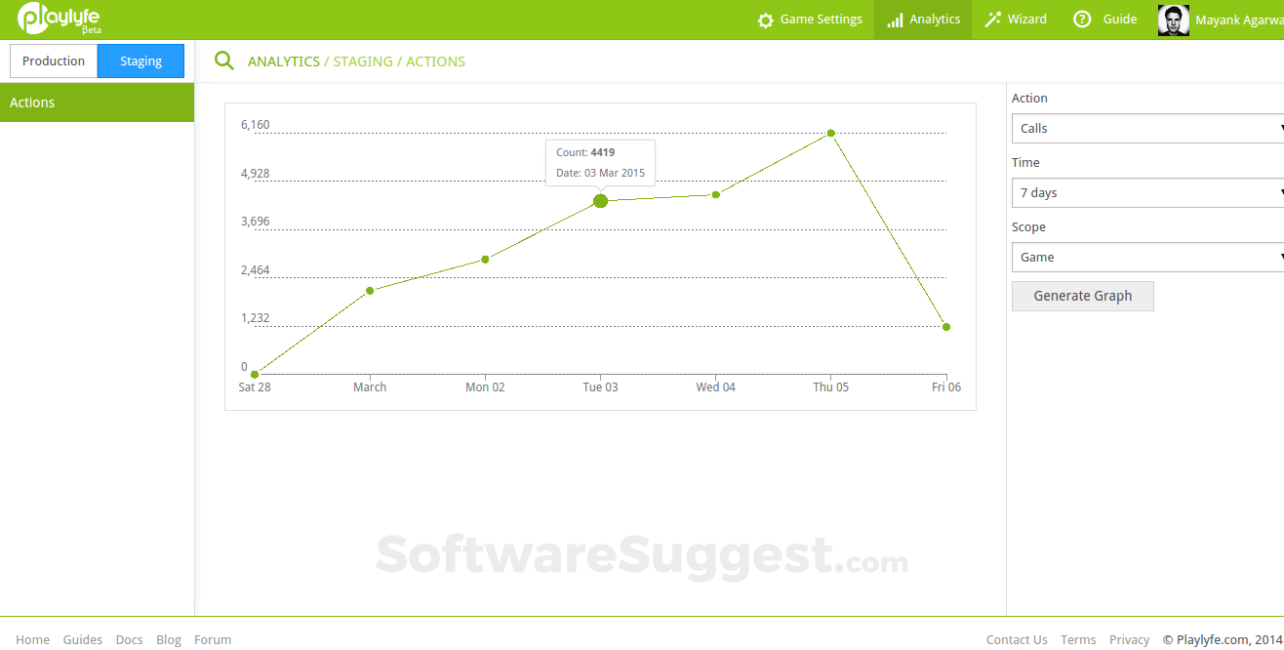Click the Playlyfe logo

(x=56, y=19)
